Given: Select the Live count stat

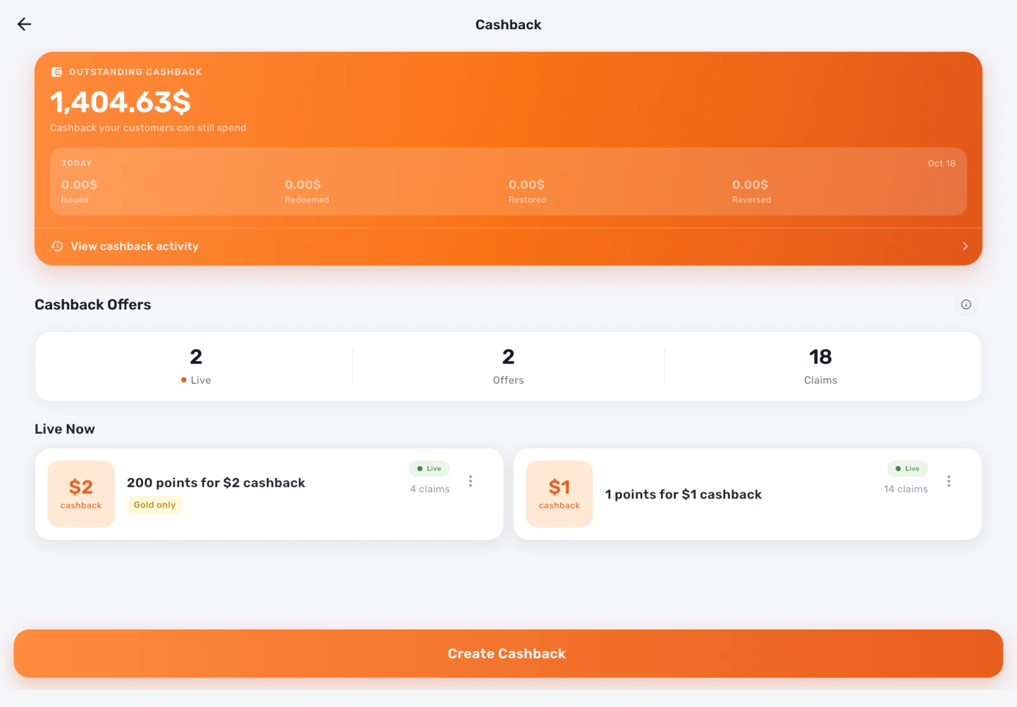Looking at the screenshot, I should coord(196,366).
